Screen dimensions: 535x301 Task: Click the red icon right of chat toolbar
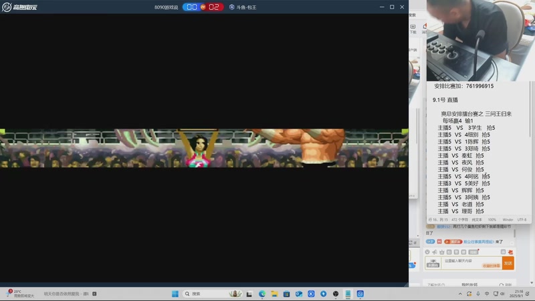pyautogui.click(x=510, y=252)
